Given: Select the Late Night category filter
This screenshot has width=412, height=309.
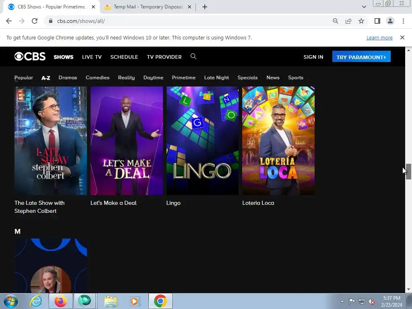Looking at the screenshot, I should [x=216, y=78].
